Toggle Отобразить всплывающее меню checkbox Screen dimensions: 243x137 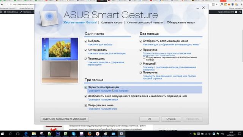141,41
